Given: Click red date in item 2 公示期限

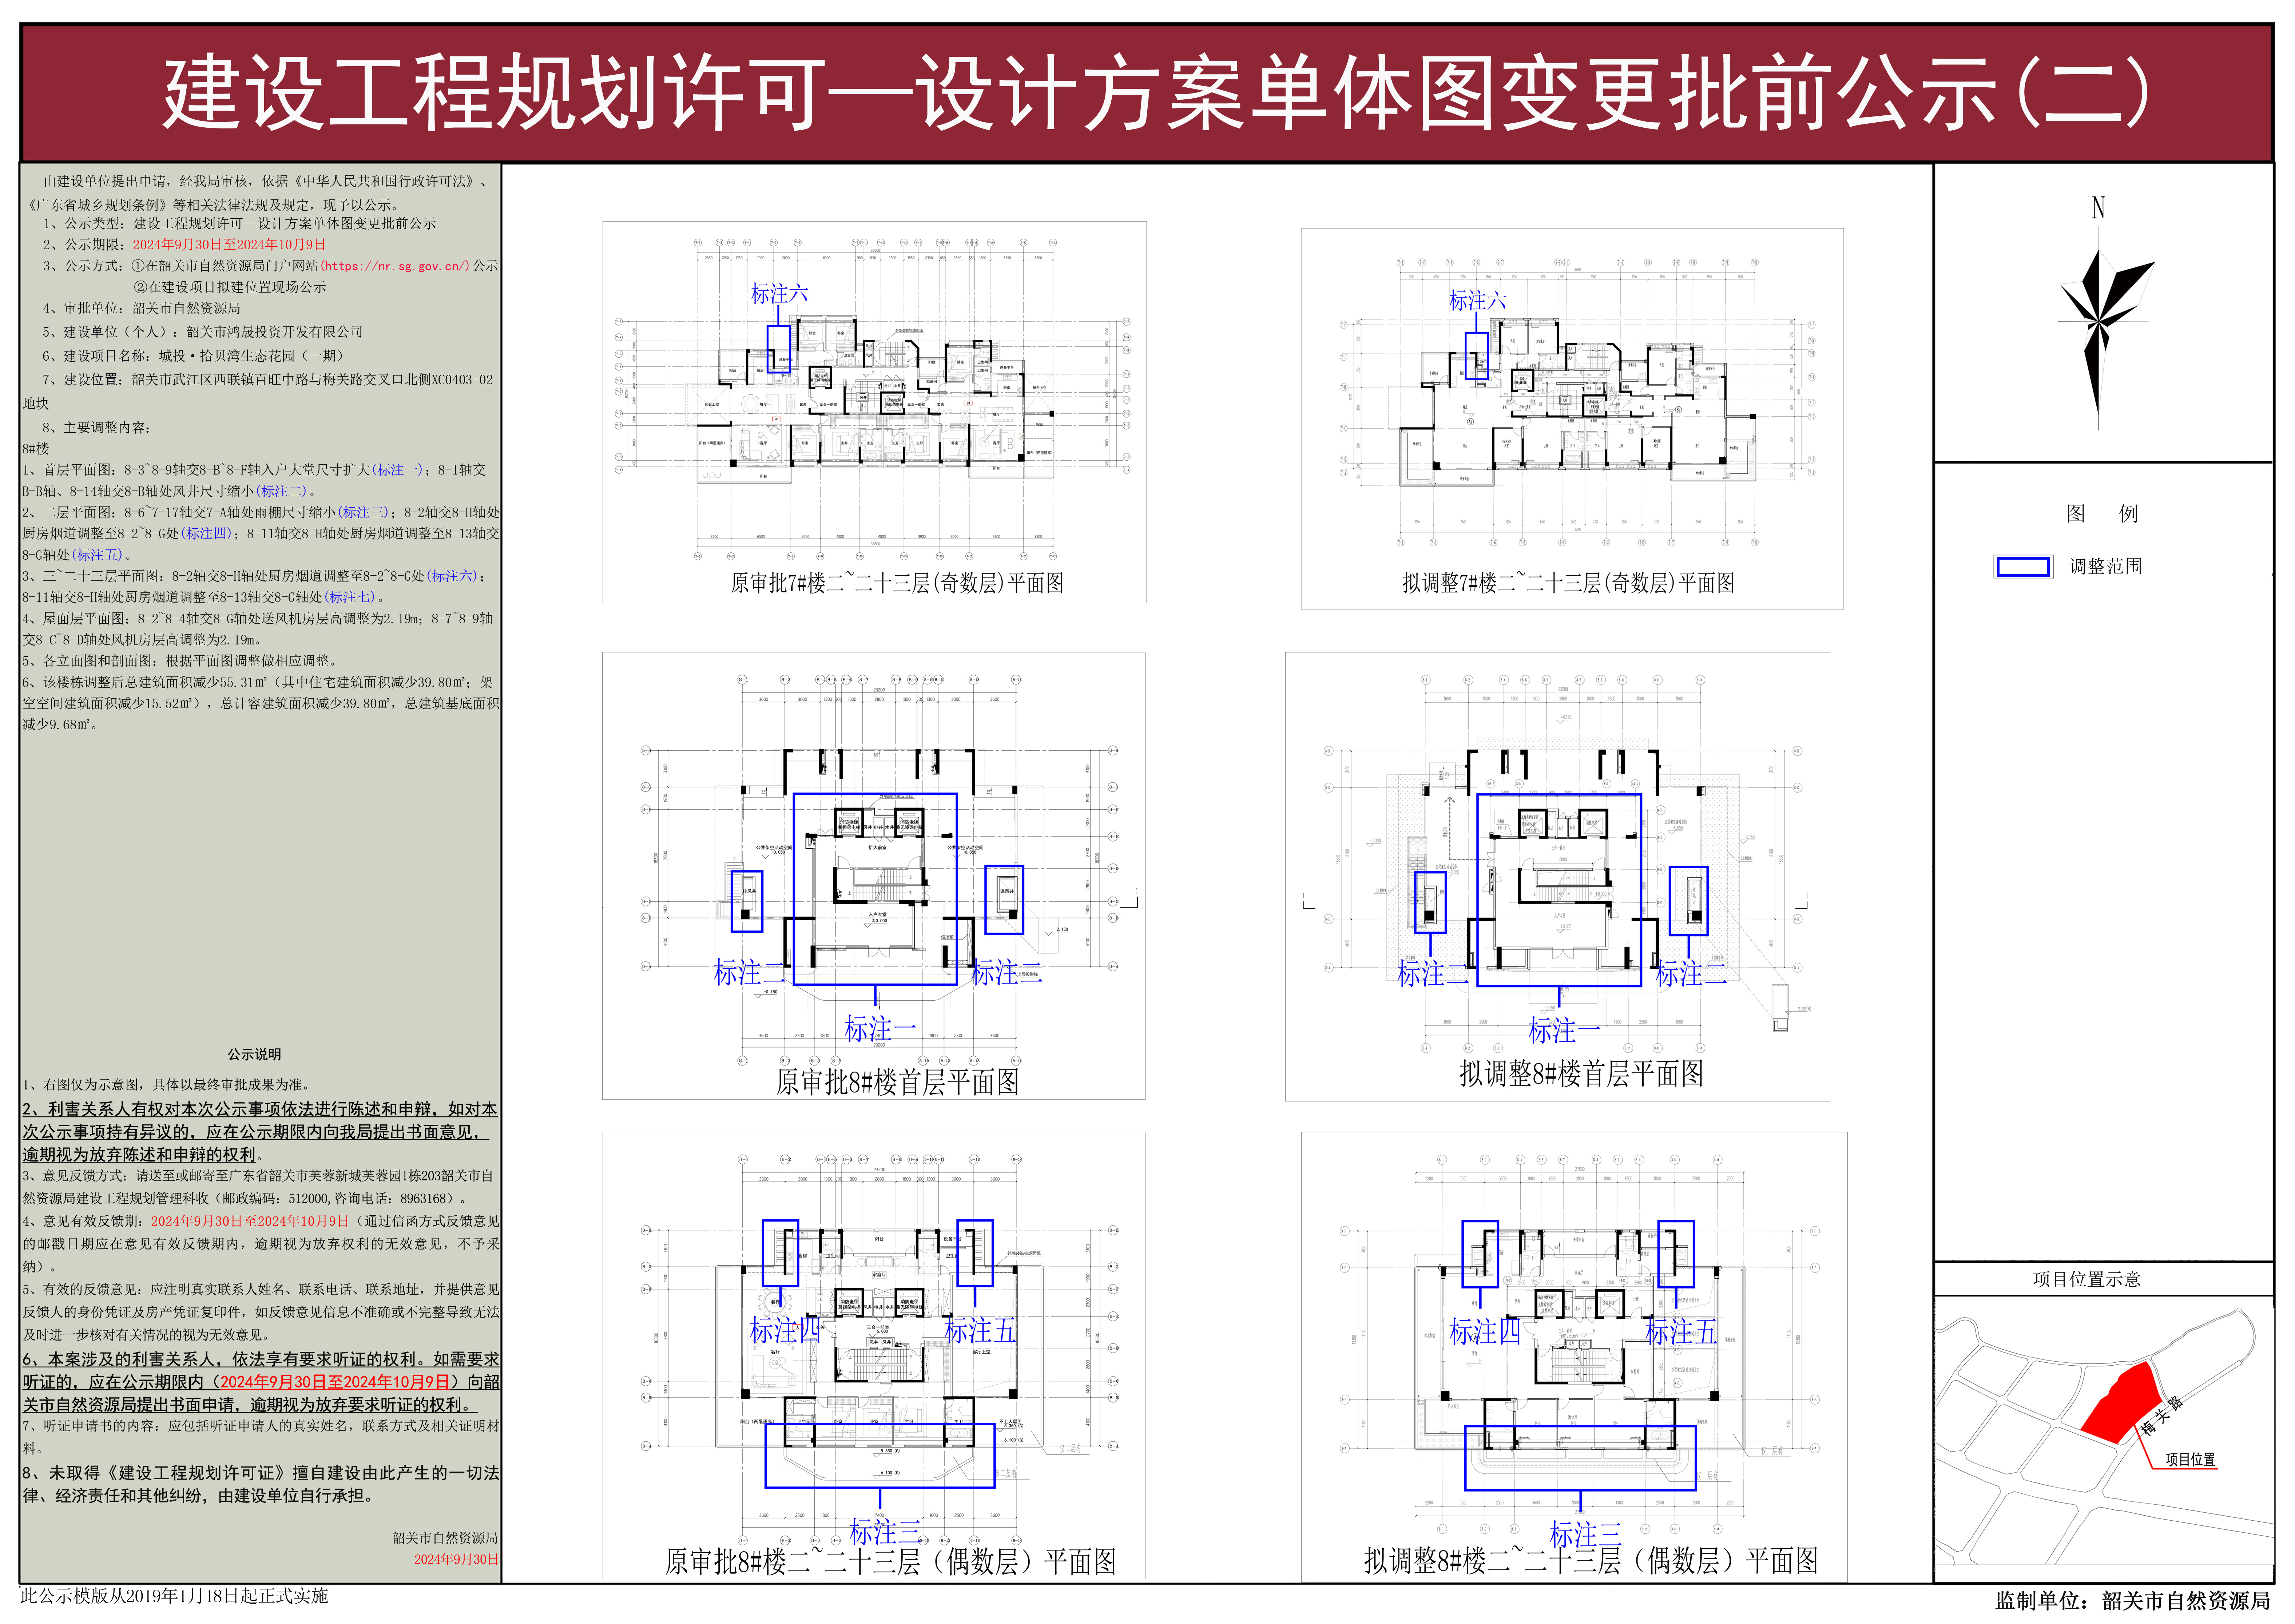Looking at the screenshot, I should 229,245.
